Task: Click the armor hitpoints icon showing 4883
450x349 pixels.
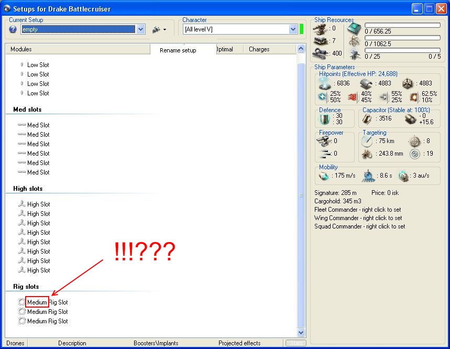Action: pyautogui.click(x=367, y=83)
